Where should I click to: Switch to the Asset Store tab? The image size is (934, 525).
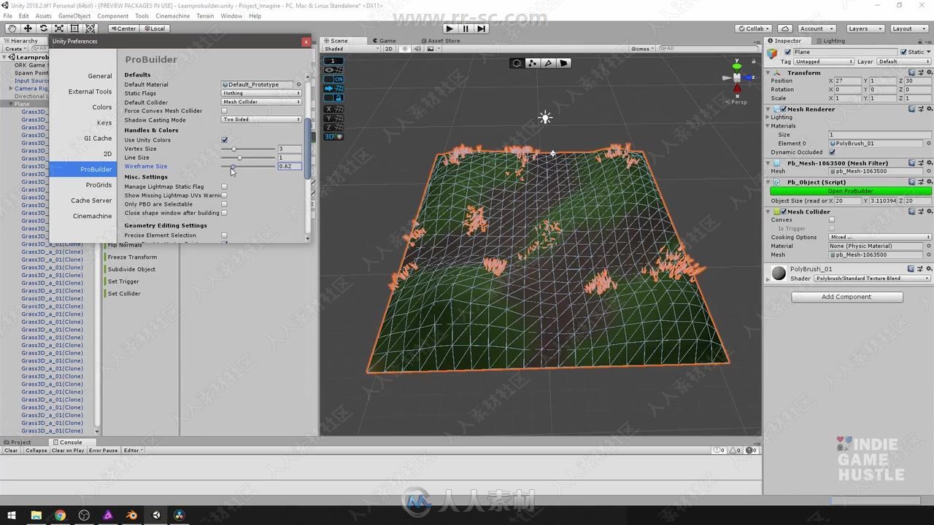tap(441, 41)
